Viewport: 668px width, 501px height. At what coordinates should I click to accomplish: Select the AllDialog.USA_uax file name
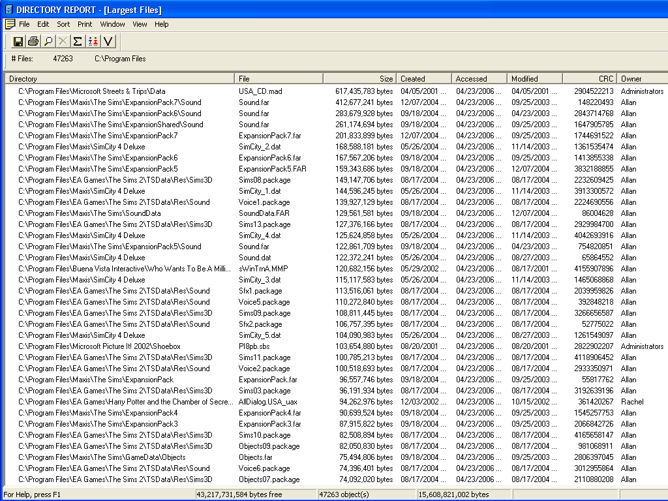268,402
